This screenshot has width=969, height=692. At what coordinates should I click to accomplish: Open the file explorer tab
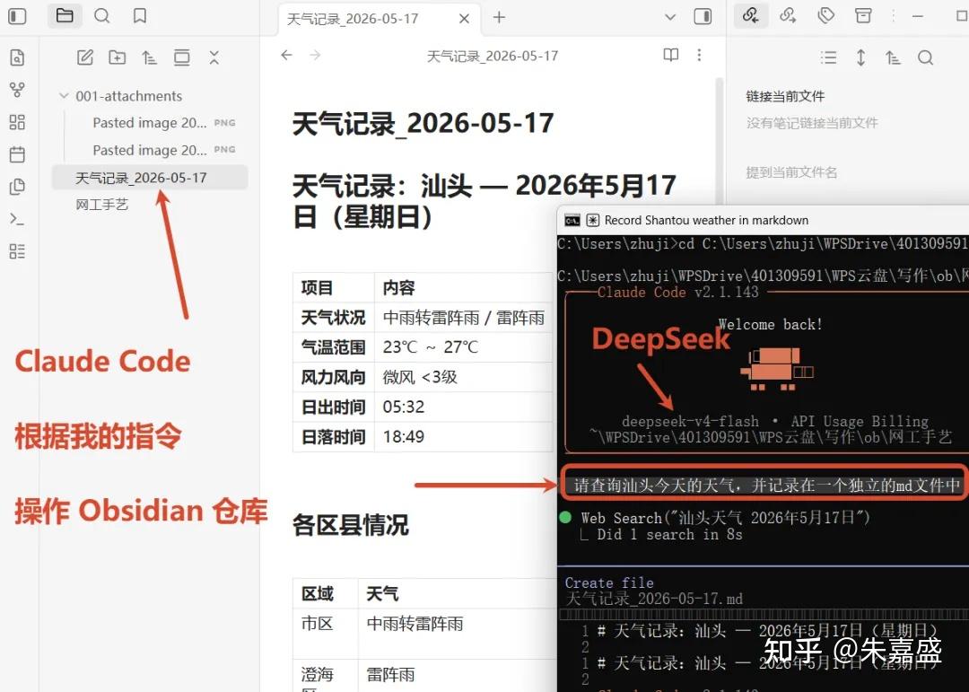pyautogui.click(x=65, y=16)
